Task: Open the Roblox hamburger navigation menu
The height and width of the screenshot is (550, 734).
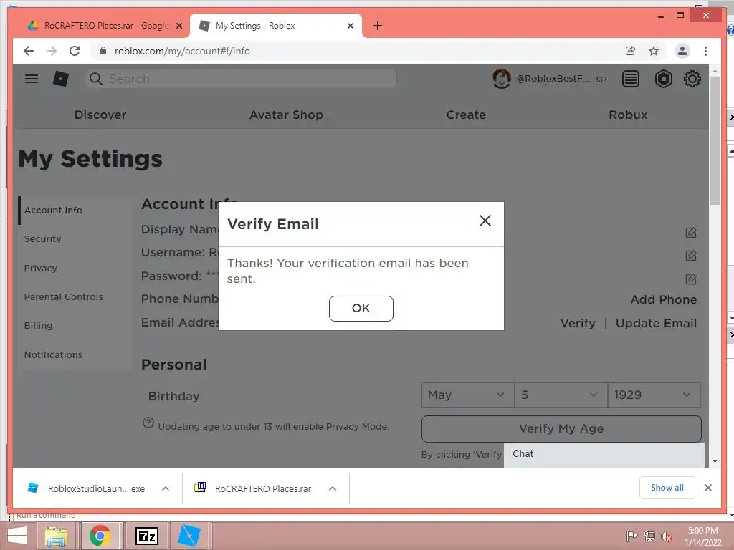Action: coord(32,79)
